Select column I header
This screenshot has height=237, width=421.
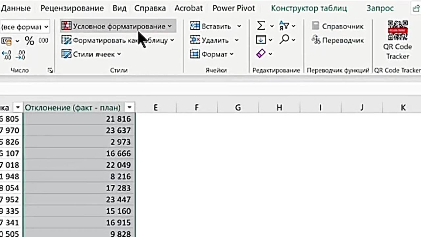pos(320,108)
